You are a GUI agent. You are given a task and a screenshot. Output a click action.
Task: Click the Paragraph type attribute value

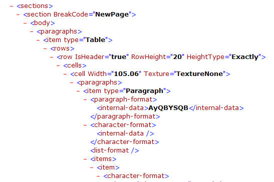pyautogui.click(x=145, y=91)
